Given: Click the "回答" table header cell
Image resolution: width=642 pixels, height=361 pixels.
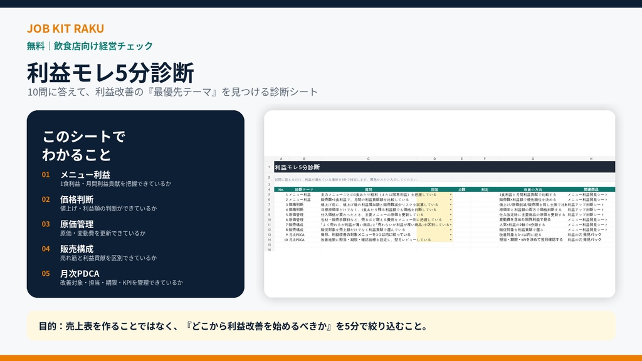Looking at the screenshot, I should pyautogui.click(x=434, y=189).
